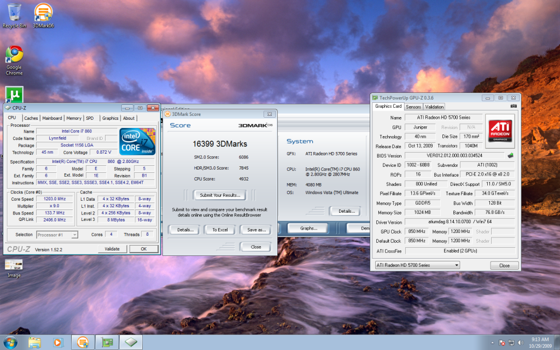Open the uTorrent desktop icon

click(14, 95)
